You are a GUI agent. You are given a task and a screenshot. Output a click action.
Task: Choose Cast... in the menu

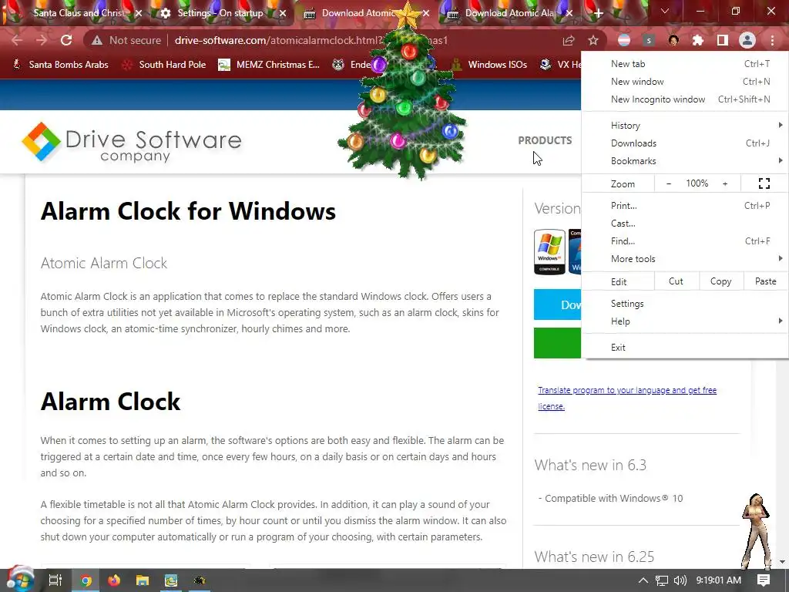pyautogui.click(x=685, y=224)
